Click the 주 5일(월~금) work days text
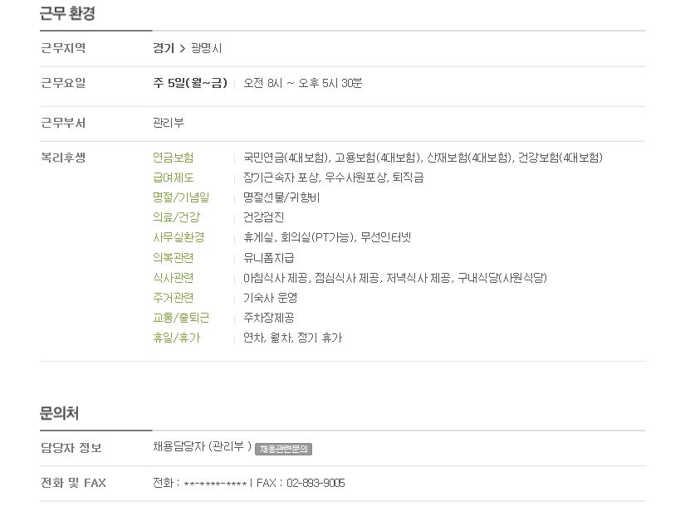Viewport: 685px width, 511px height. (x=190, y=83)
